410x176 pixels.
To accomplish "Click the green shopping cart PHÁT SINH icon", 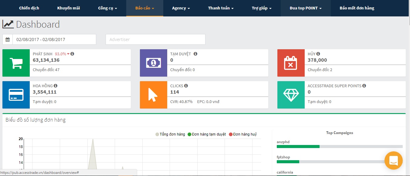I will [16, 63].
